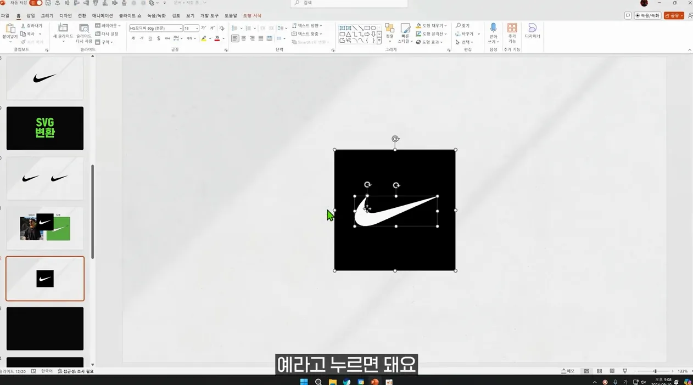Click PowerPoint icon in Windows taskbar

click(x=375, y=382)
